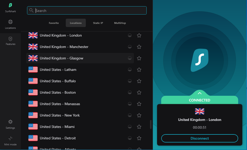Viewport: 247px width, 150px height.
Task: Favorite United States - Buffalo star
Action: (139, 81)
